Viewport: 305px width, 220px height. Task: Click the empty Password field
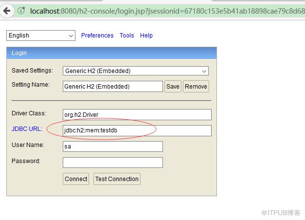pyautogui.click(x=113, y=163)
